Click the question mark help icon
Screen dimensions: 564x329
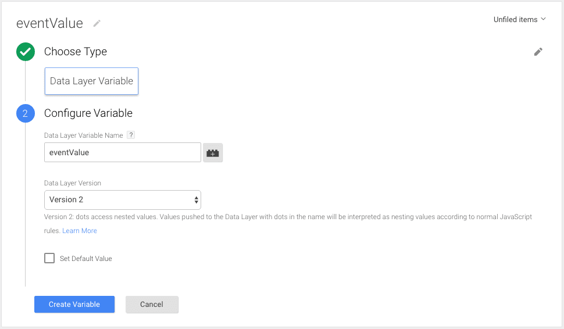(x=131, y=135)
